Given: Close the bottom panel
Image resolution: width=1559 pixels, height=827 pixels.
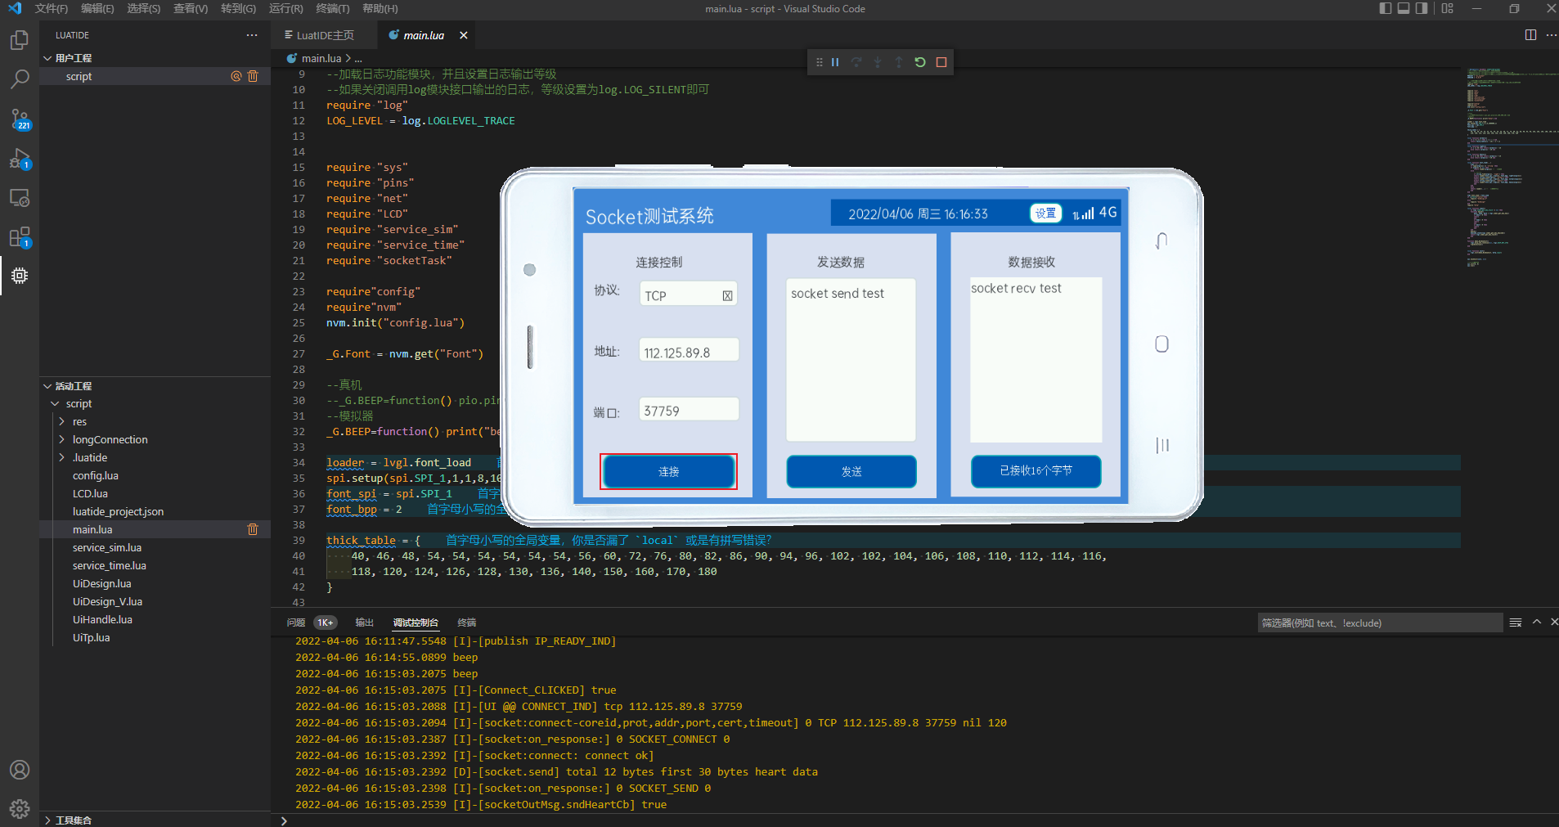Looking at the screenshot, I should (1554, 622).
